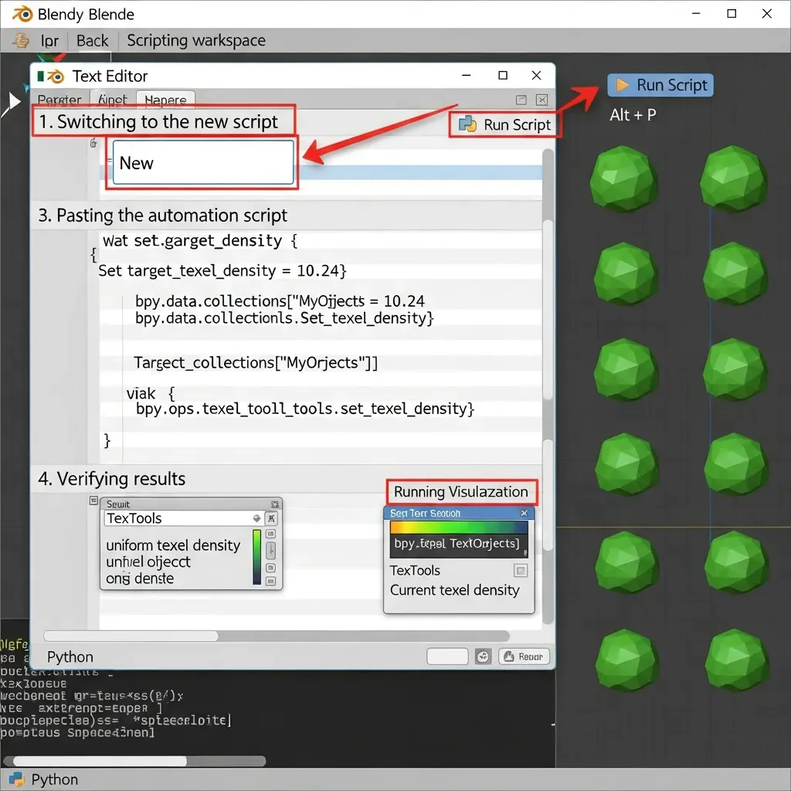Select the Back menu item
Screen dimensions: 791x791
[x=92, y=41]
